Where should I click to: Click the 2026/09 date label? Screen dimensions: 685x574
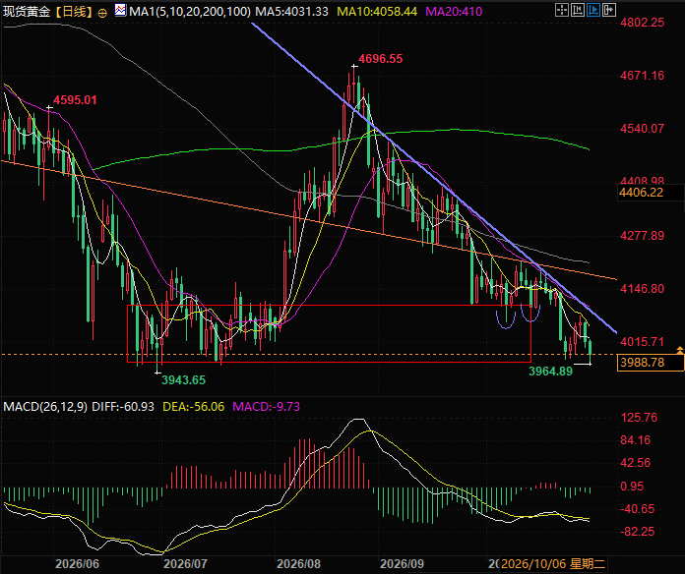click(402, 564)
